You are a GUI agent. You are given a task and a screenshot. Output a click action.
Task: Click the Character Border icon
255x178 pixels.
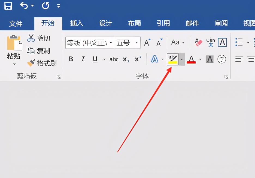[x=222, y=42]
